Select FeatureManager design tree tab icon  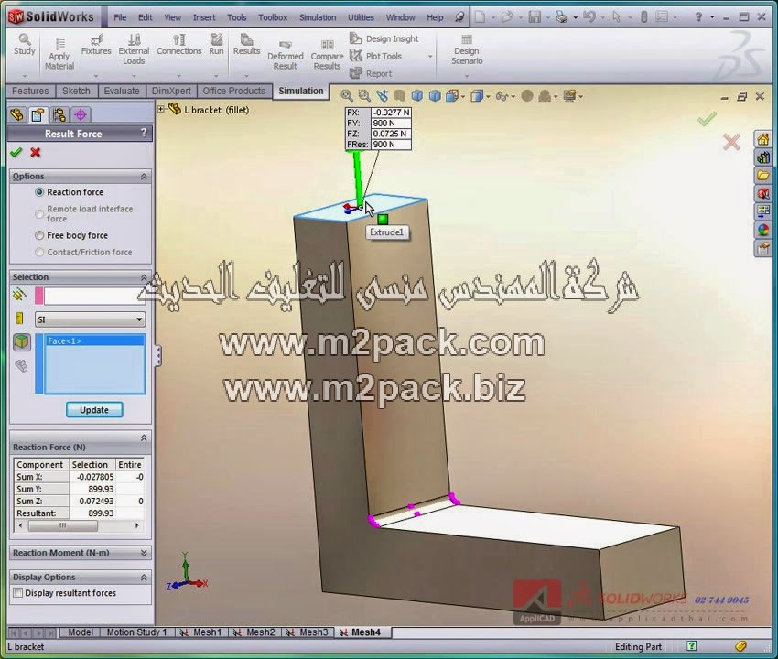pos(16,115)
